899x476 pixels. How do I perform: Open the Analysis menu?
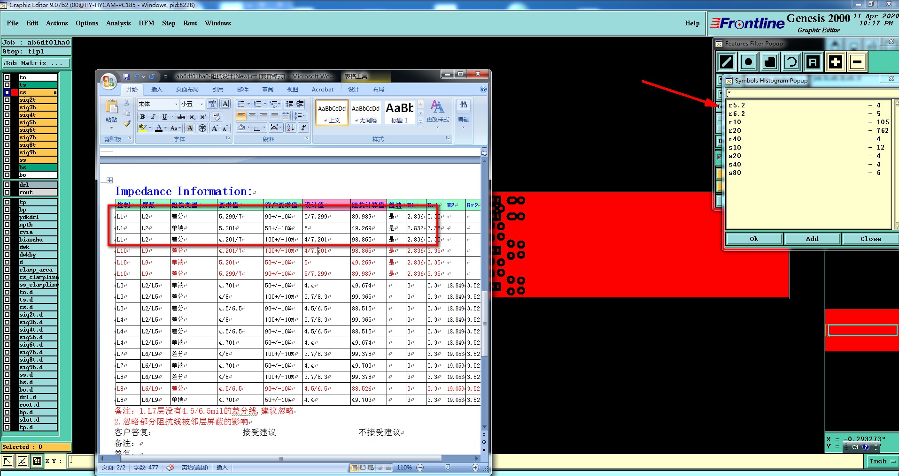[118, 23]
